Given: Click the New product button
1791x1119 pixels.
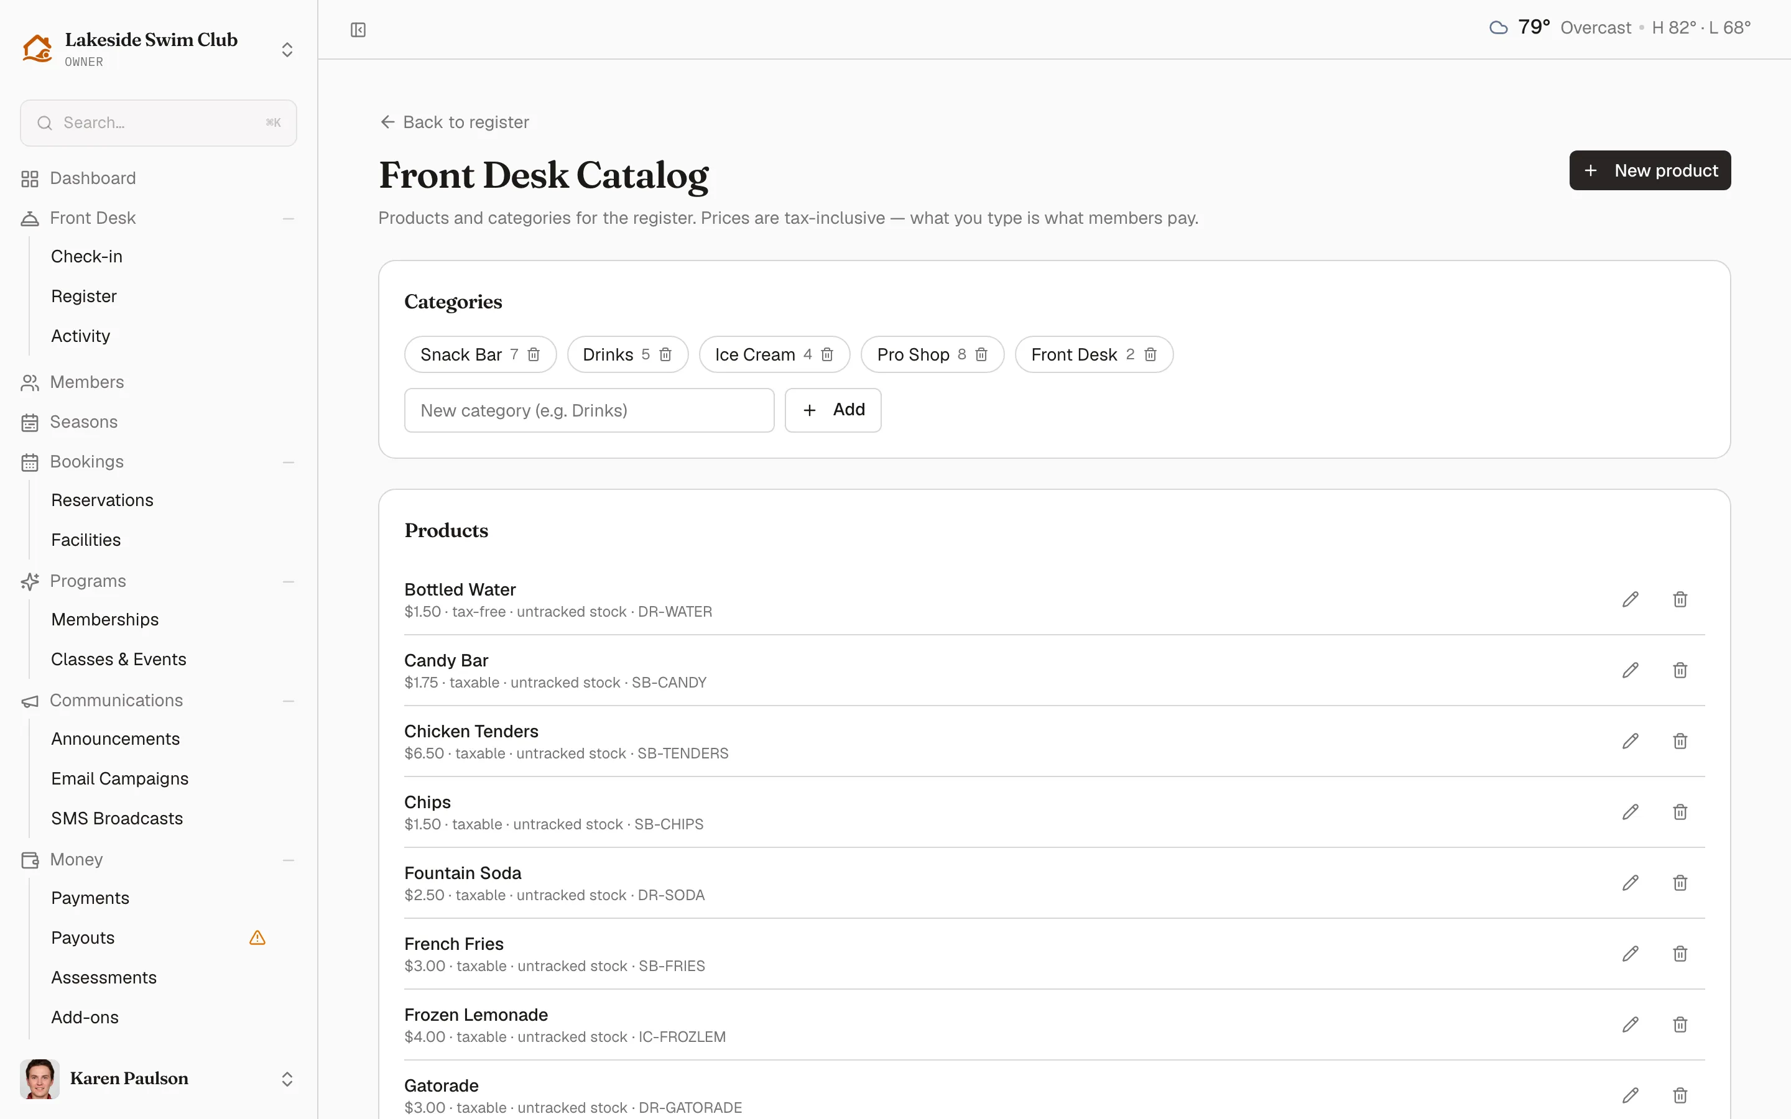Looking at the screenshot, I should [1650, 170].
